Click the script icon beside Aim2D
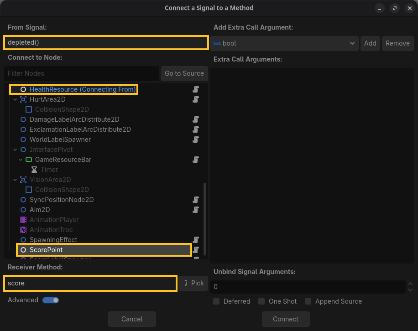 click(196, 210)
